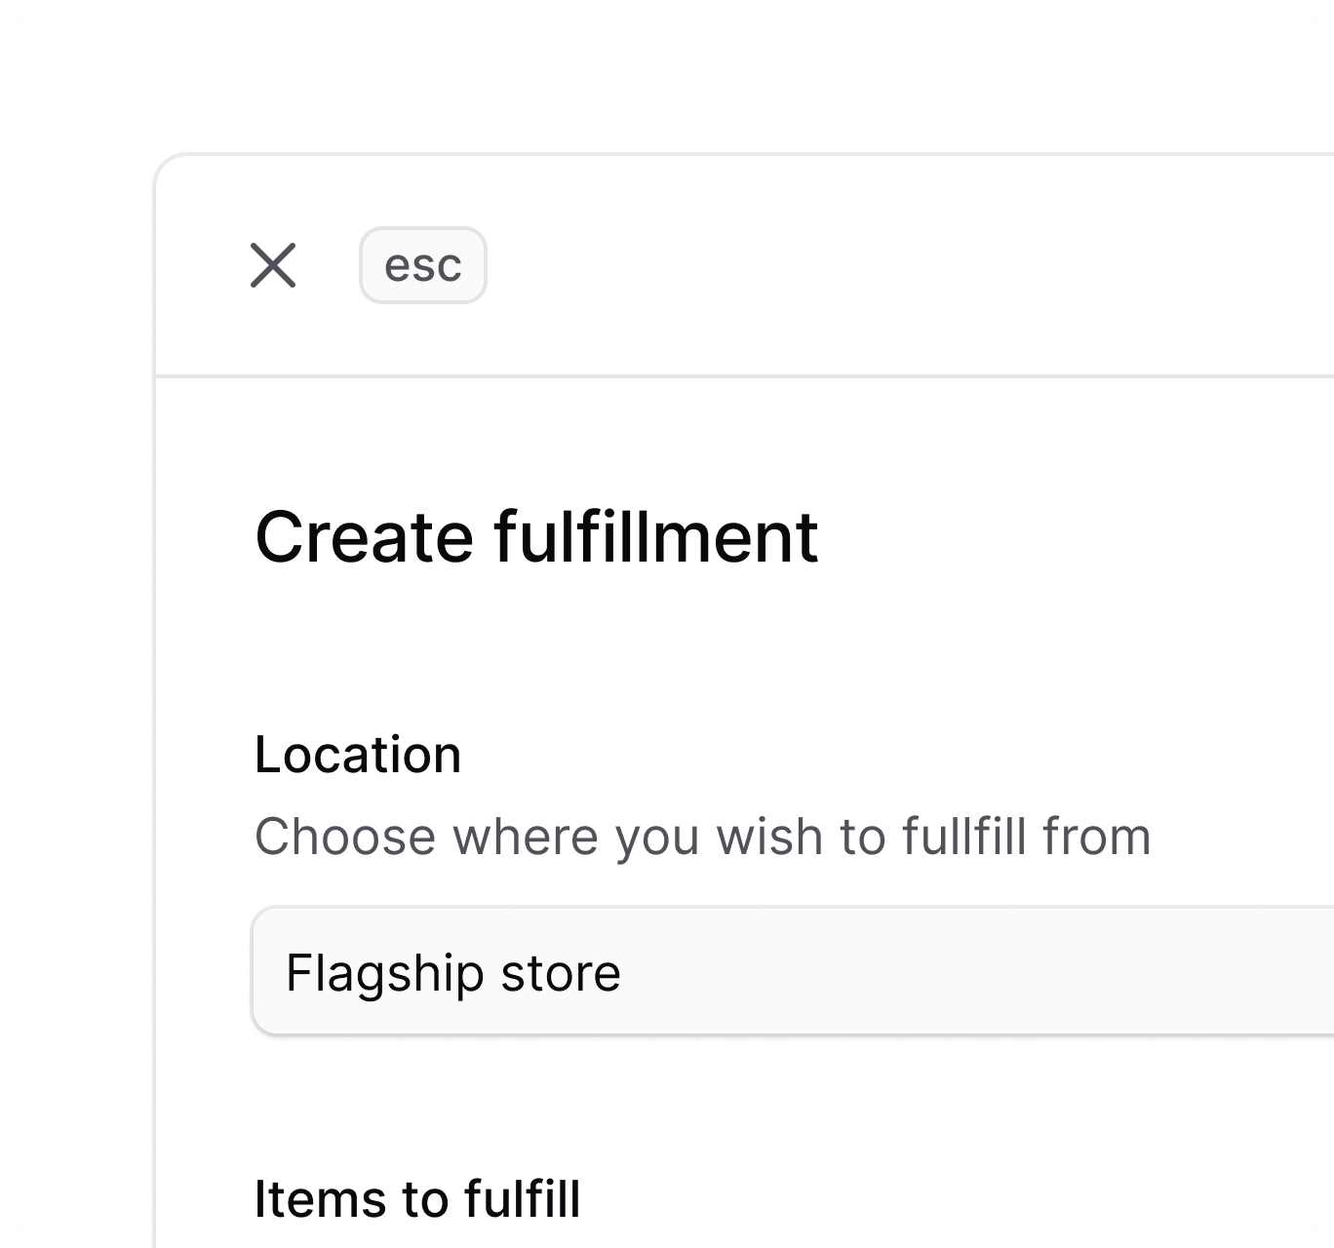Expand the location combo box under Location

click(x=793, y=971)
